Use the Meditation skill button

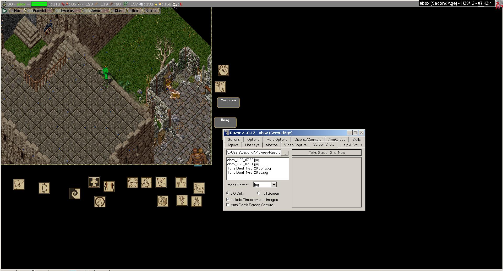click(228, 102)
